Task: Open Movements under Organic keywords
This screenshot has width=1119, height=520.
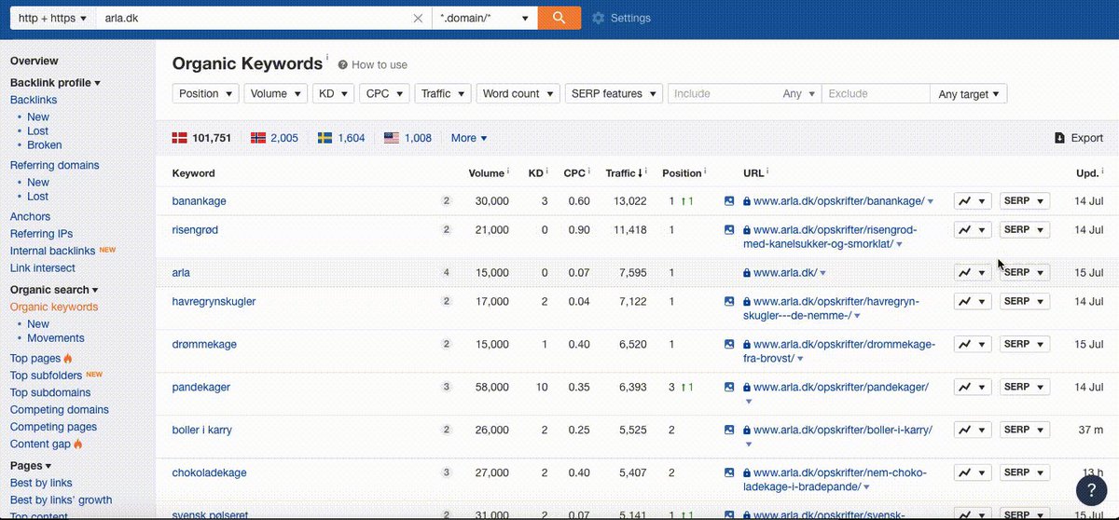Action: (x=56, y=338)
